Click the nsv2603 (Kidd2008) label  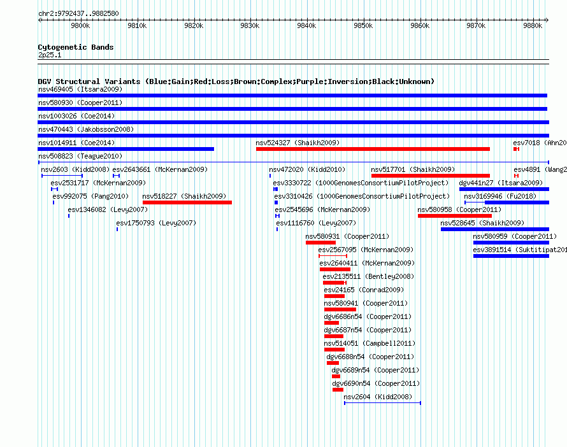coord(75,169)
